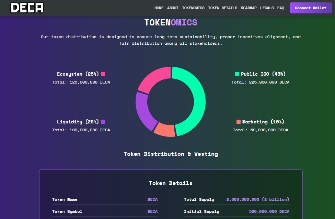Click the pink Ecosystem legend swatch
The width and height of the screenshot is (335, 219).
pos(103,74)
